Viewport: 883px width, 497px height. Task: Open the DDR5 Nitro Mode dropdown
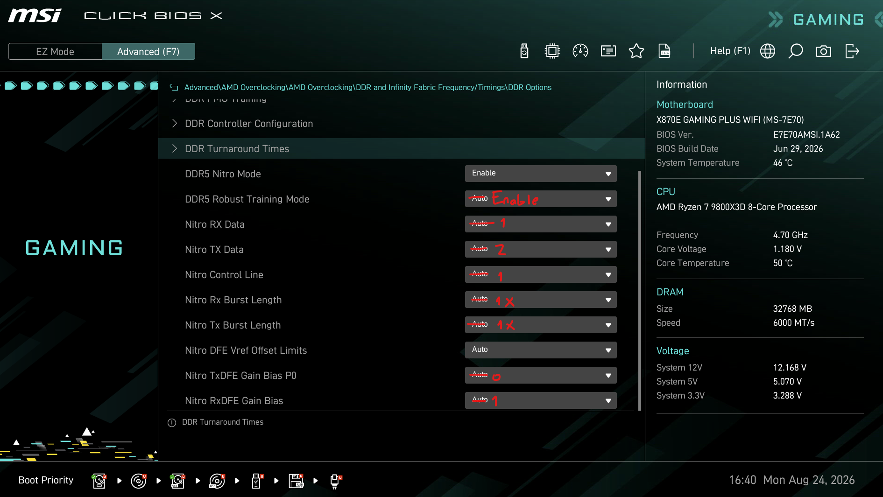pos(541,174)
